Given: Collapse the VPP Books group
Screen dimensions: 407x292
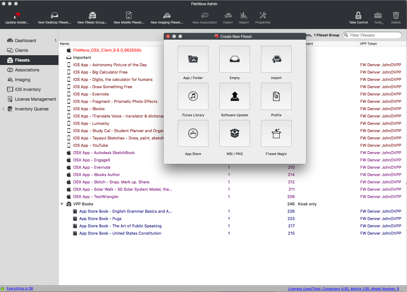Looking at the screenshot, I should click(62, 204).
